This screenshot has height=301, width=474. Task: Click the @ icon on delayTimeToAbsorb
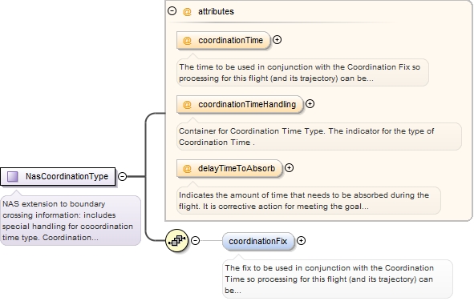187,168
